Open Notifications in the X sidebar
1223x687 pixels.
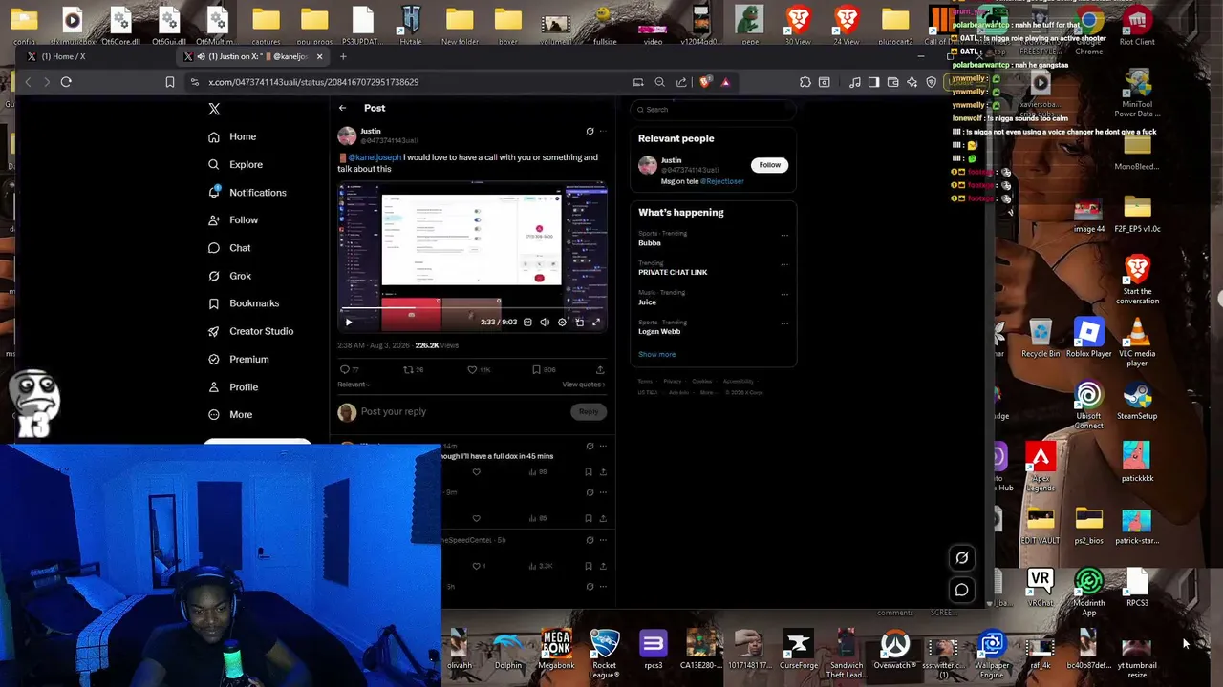point(247,192)
